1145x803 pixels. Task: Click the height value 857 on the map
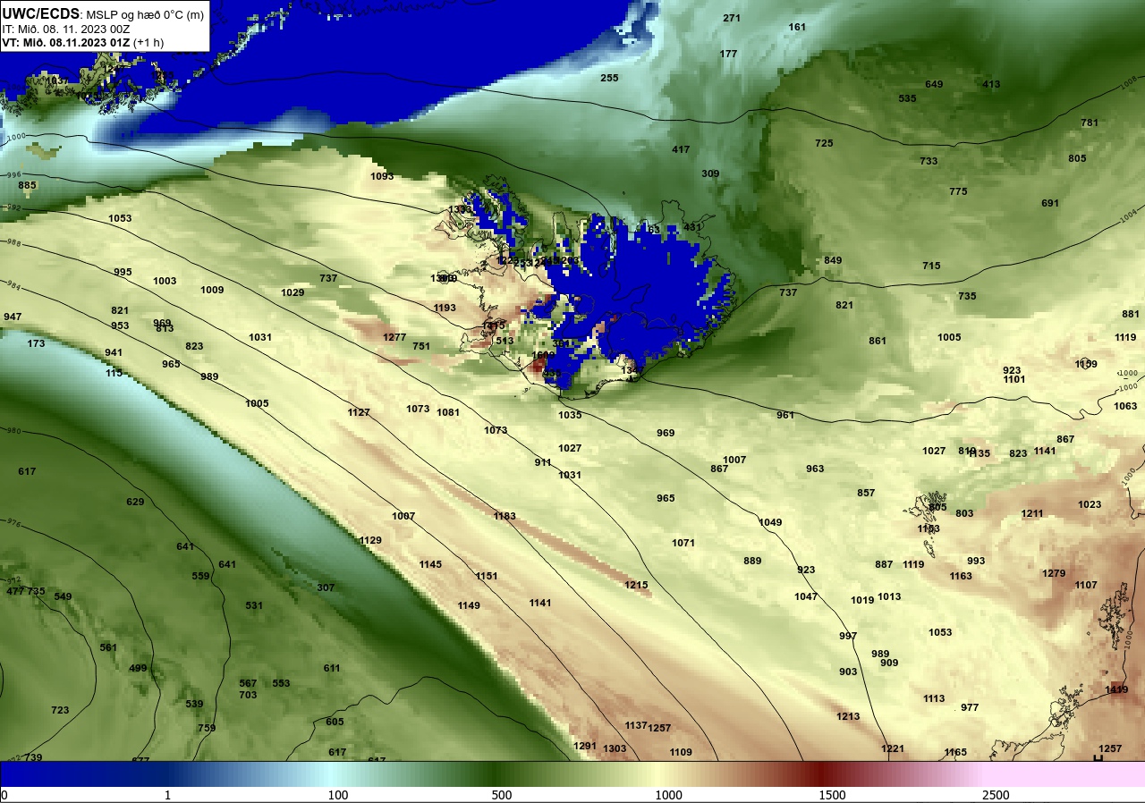click(866, 493)
